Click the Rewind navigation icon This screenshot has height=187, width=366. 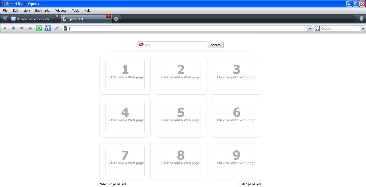[5, 28]
